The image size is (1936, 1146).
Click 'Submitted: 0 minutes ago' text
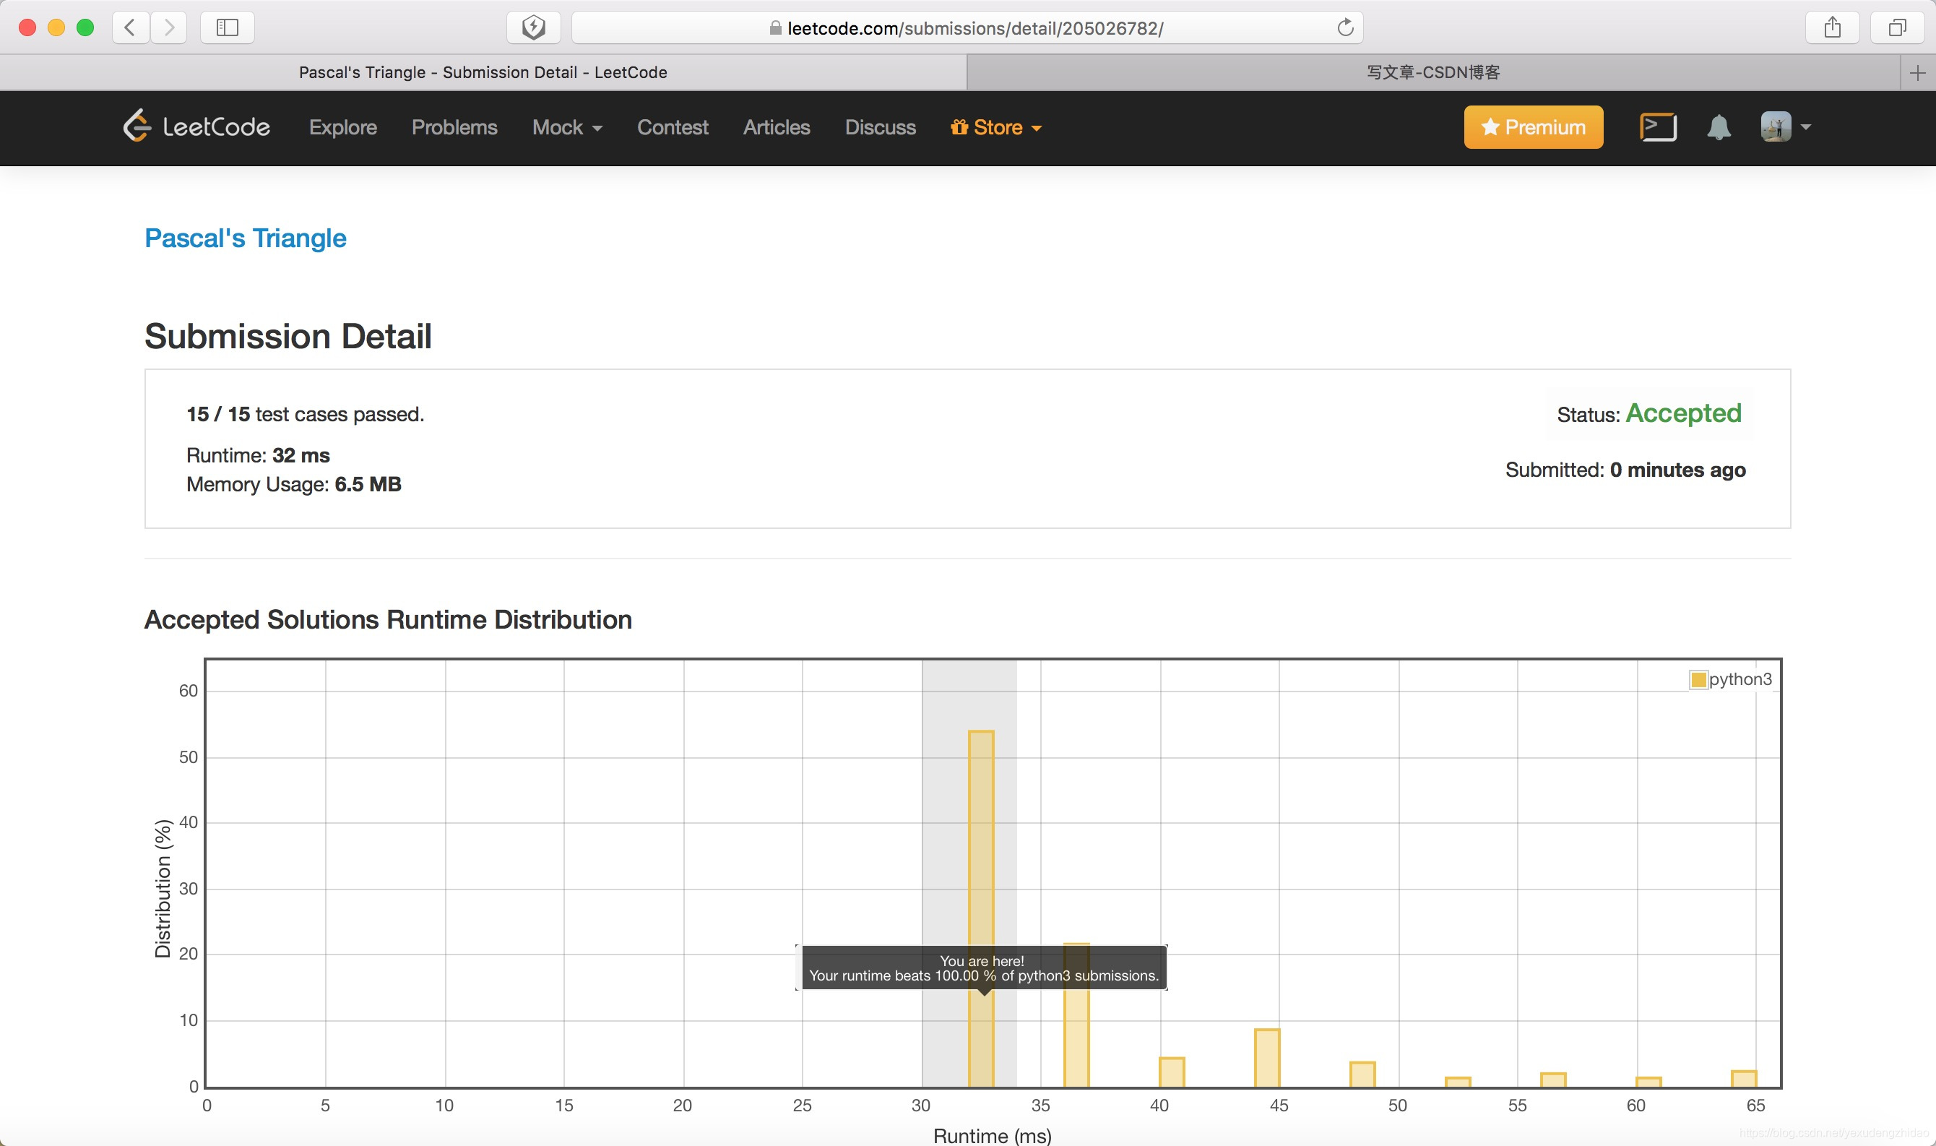[x=1625, y=470]
